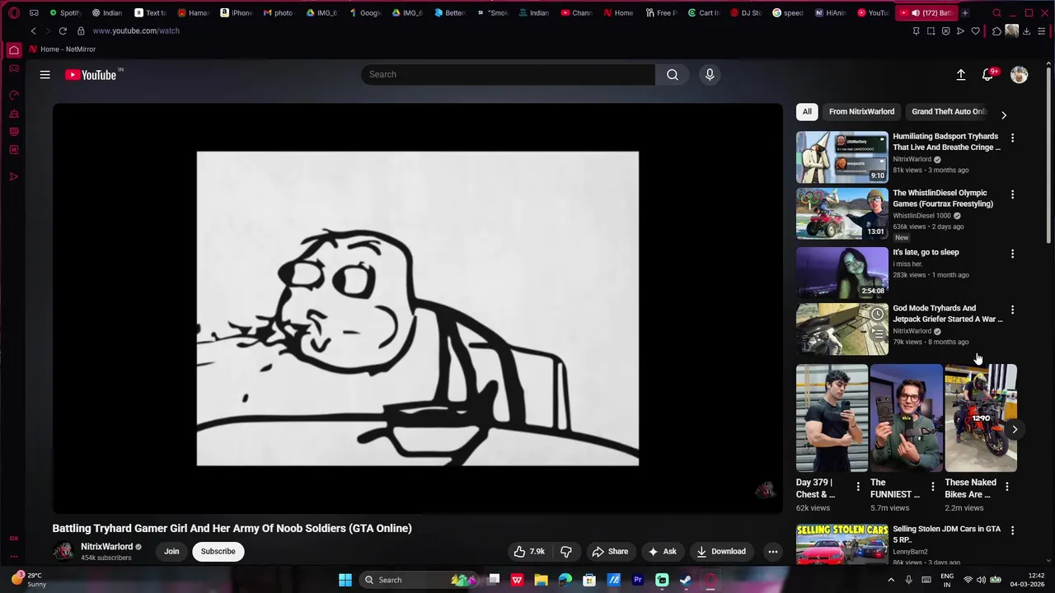
Task: Switch to the iPhone tab
Action: (x=237, y=13)
